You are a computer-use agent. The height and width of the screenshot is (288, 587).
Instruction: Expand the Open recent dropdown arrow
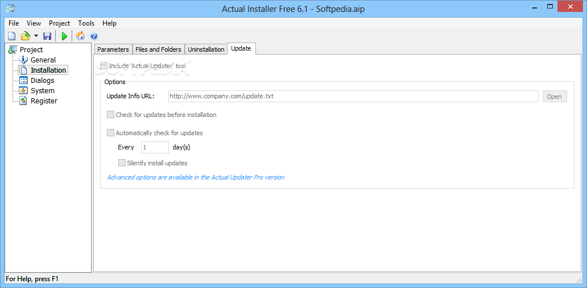[36, 36]
